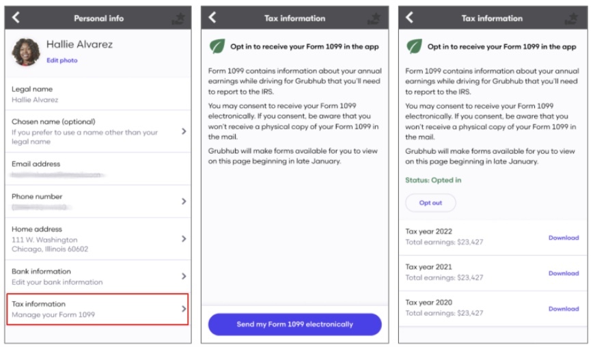Open Bank information row
This screenshot has width=593, height=347.
pyautogui.click(x=98, y=277)
